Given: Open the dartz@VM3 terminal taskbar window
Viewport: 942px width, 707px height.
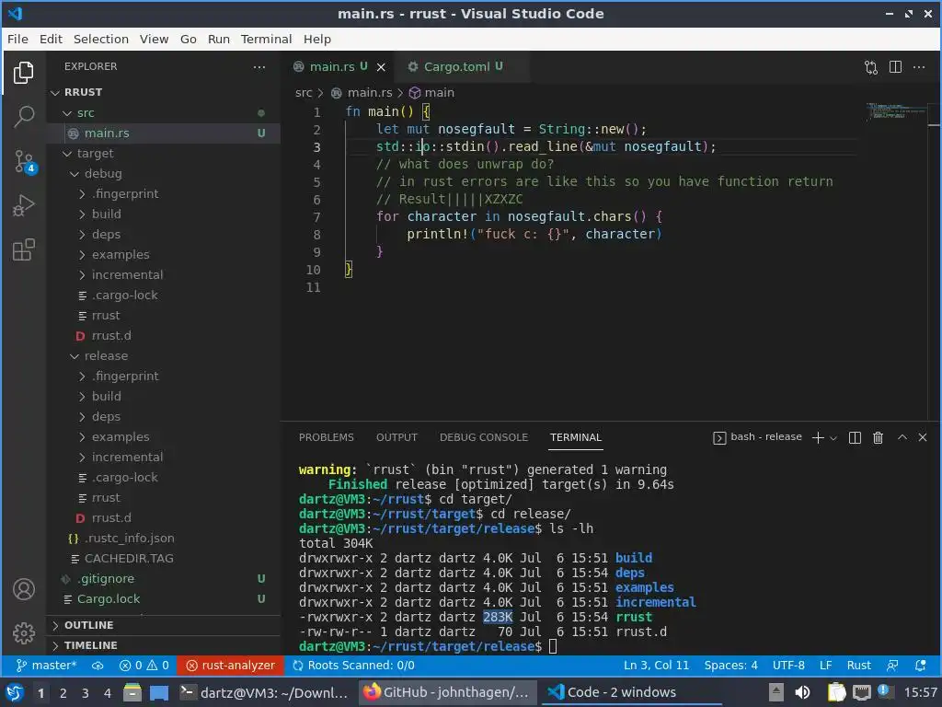Looking at the screenshot, I should pyautogui.click(x=264, y=692).
